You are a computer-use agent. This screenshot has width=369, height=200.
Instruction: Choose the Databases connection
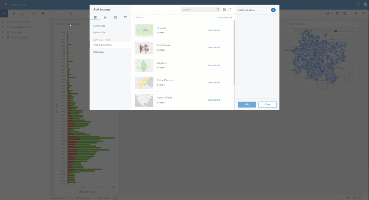pyautogui.click(x=99, y=52)
